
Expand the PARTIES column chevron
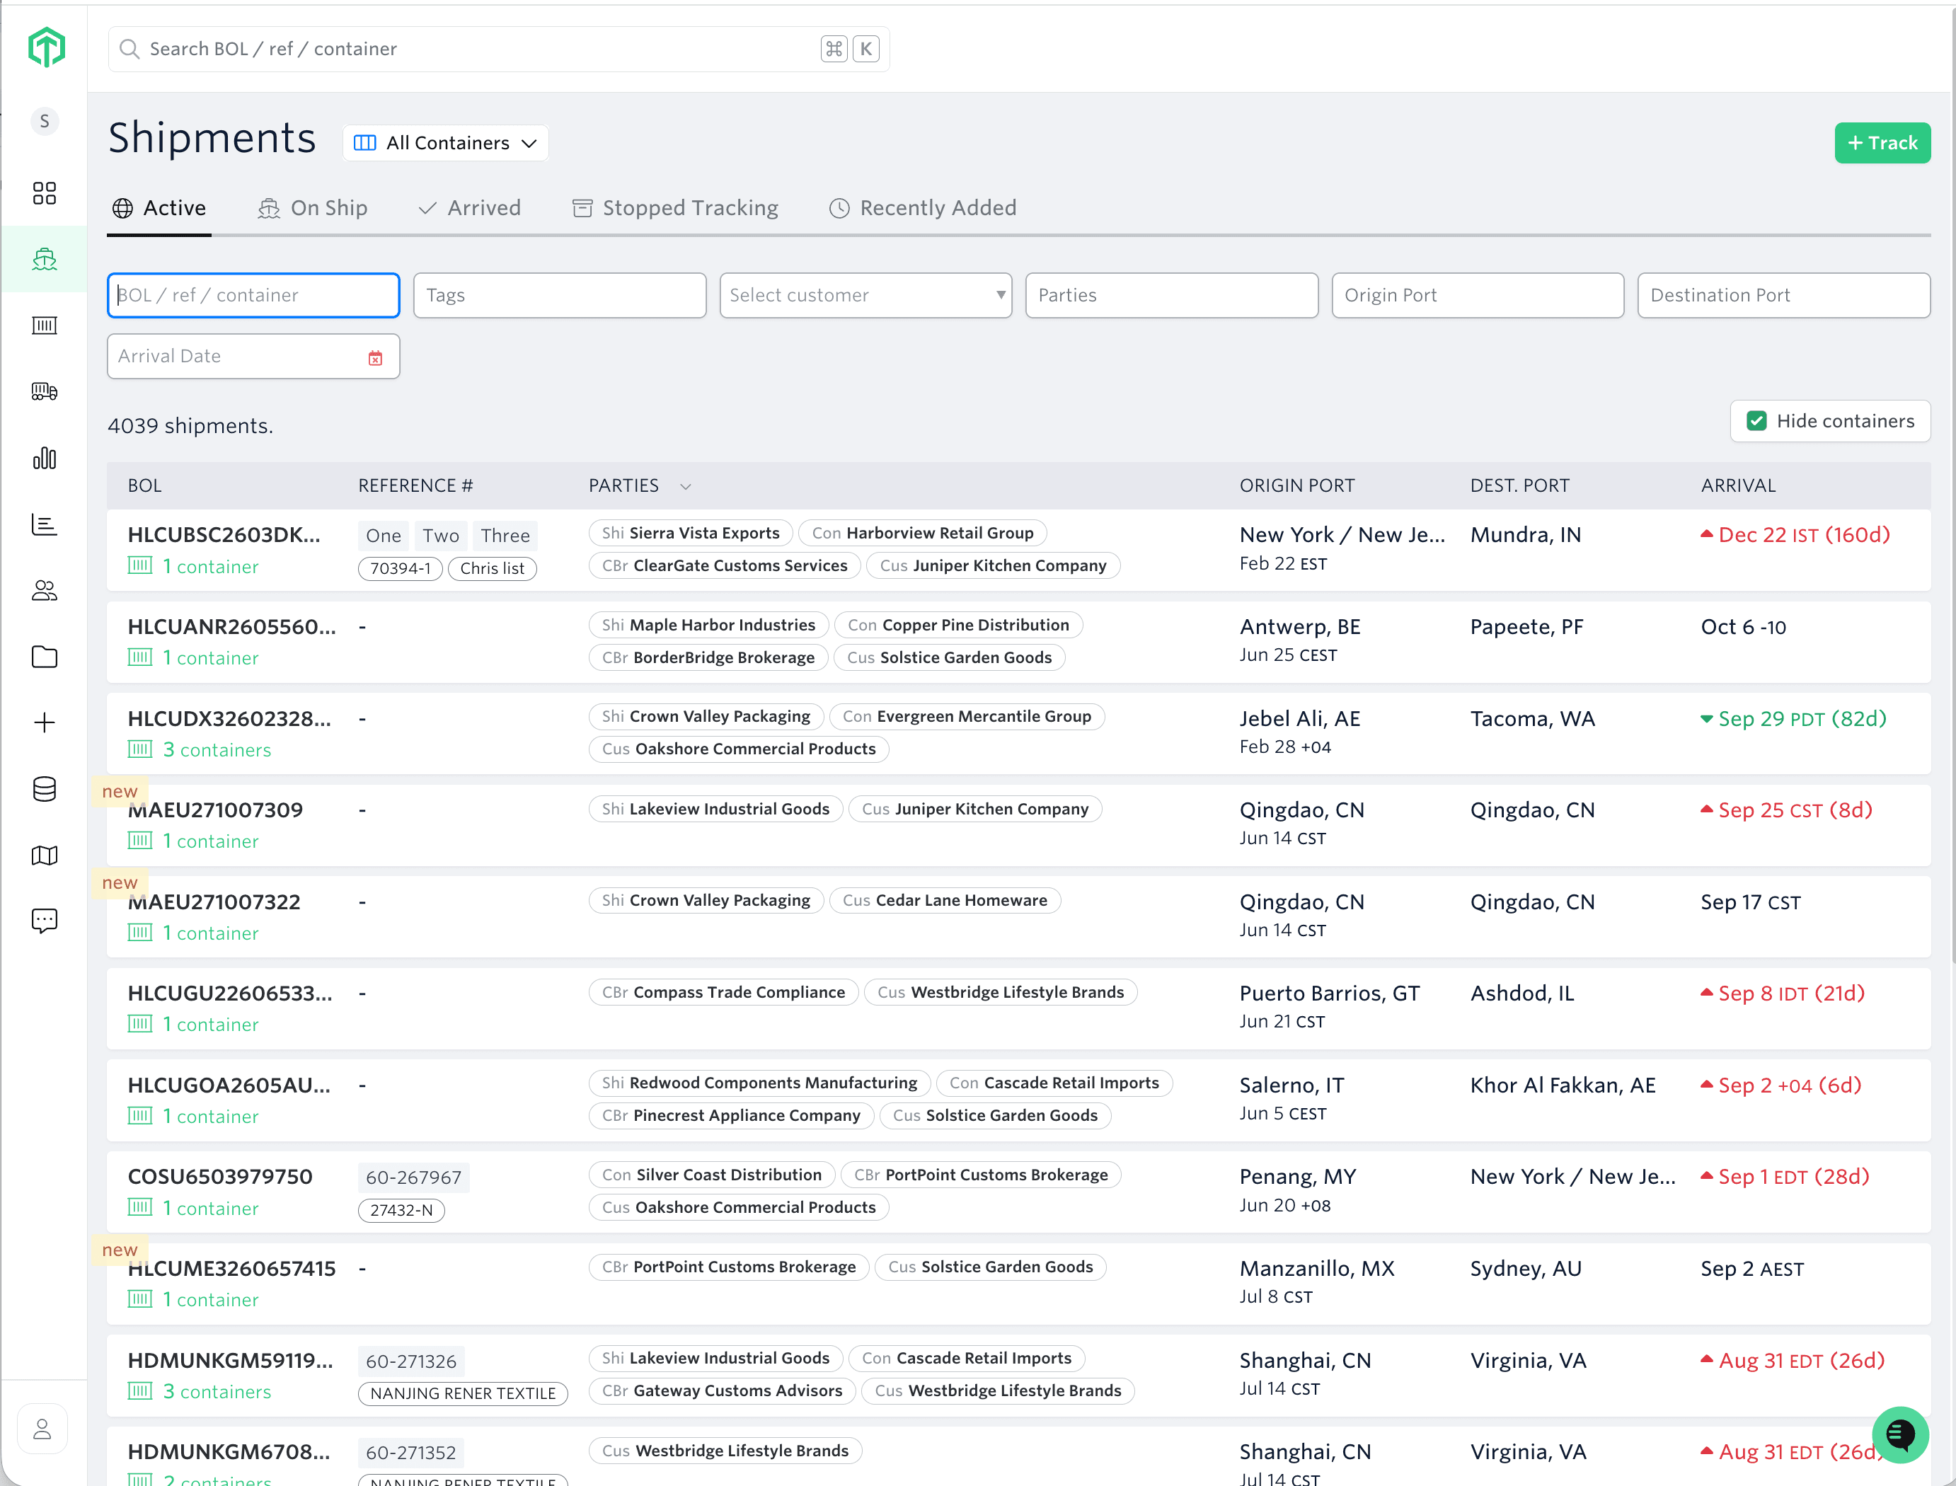point(686,487)
